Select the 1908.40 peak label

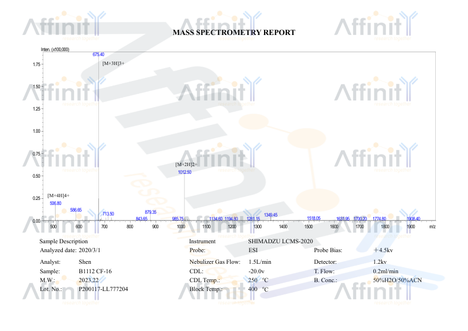tap(414, 219)
